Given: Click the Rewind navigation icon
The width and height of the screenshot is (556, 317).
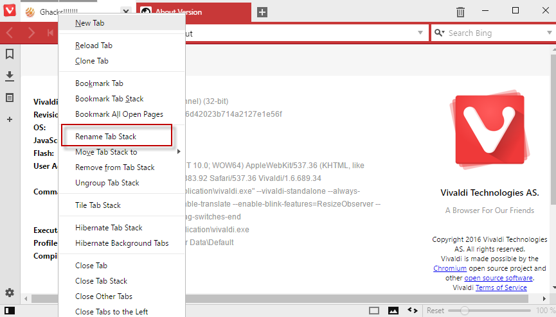Looking at the screenshot, I should point(50,33).
